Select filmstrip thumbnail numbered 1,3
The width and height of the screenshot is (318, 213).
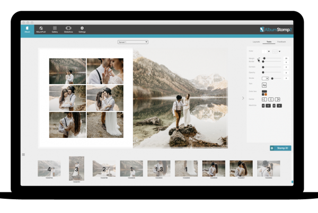(159, 169)
